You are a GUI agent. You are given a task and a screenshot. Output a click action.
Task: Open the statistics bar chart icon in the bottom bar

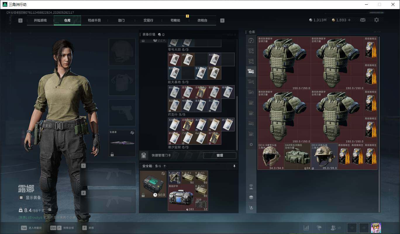[x=306, y=228]
